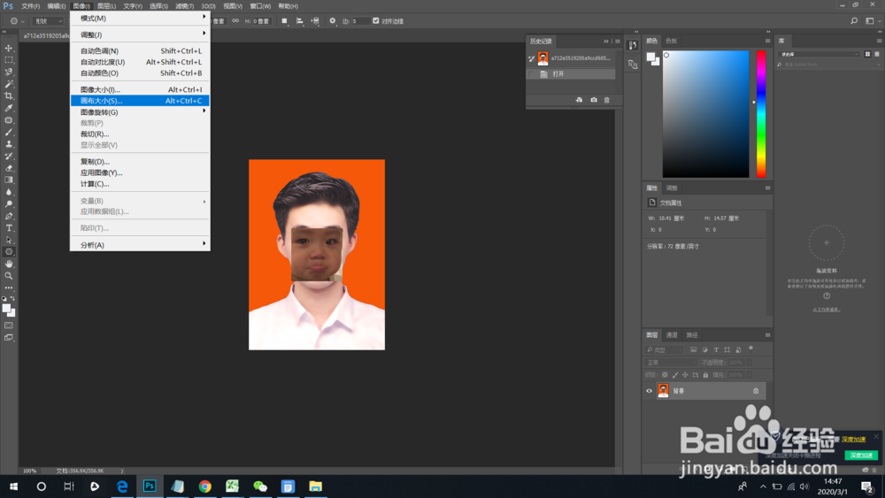The height and width of the screenshot is (498, 885).
Task: Create new snapshot with History camera icon
Action: (x=594, y=100)
